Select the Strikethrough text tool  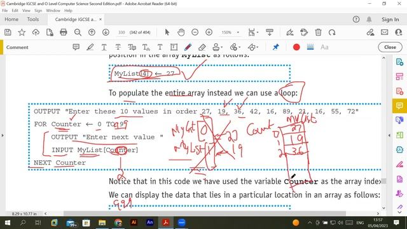(118, 47)
